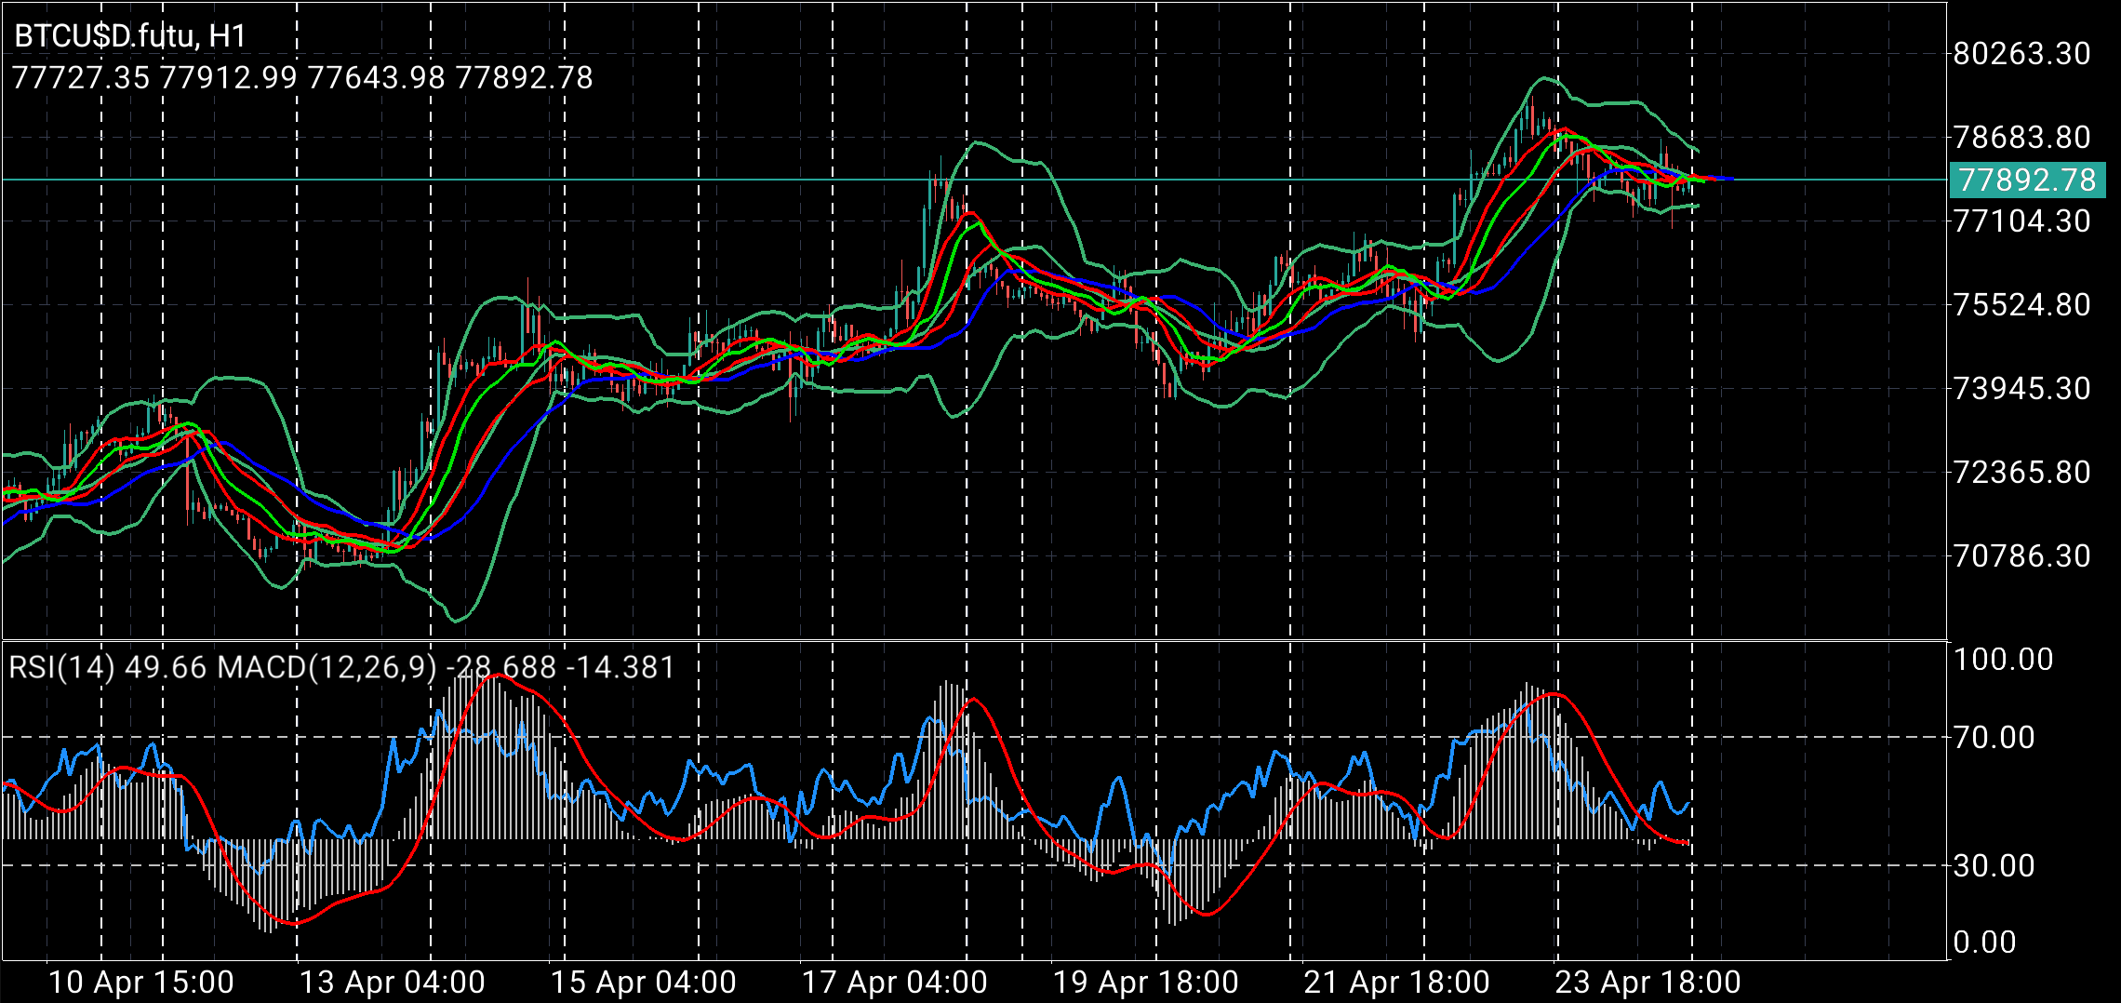Click the 19 Apr 18:00 time label
Image resolution: width=2121 pixels, height=1003 pixels.
(1145, 983)
